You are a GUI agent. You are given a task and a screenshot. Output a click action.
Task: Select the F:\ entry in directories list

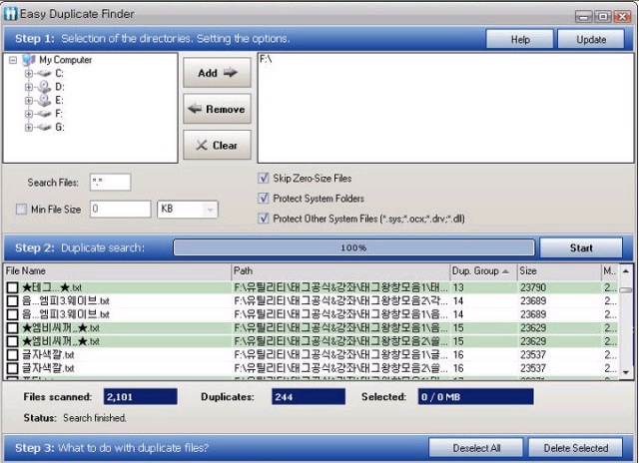coord(266,60)
